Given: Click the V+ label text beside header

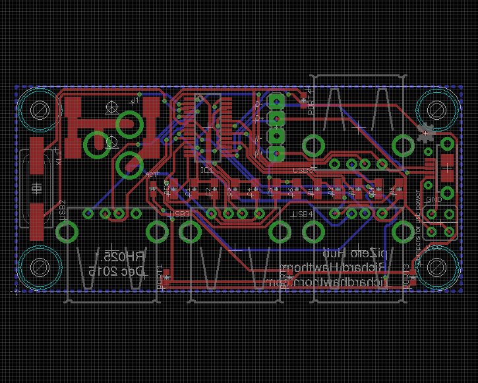Looking at the screenshot, I should (259, 153).
